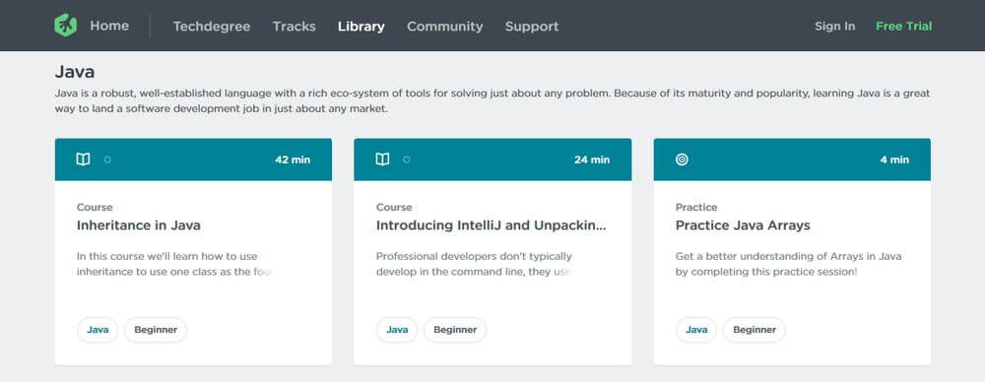Click the small circle icon on Inheritance in Java card
The image size is (985, 382).
coord(107,159)
